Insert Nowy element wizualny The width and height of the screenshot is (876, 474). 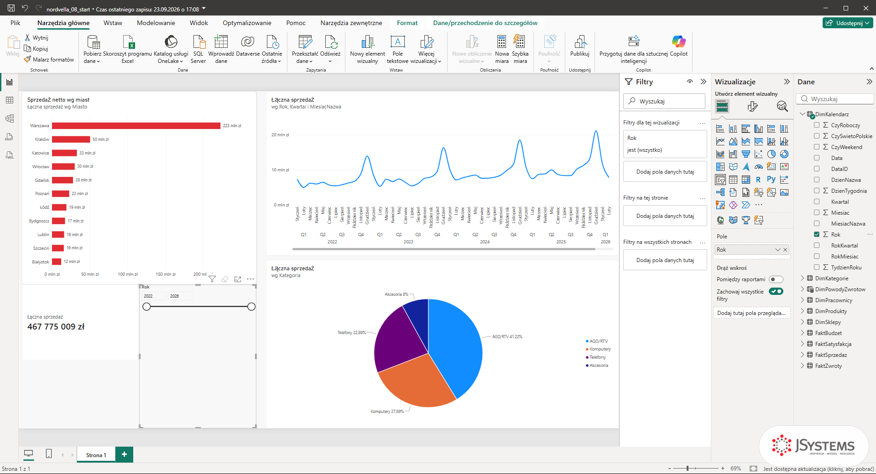point(367,42)
